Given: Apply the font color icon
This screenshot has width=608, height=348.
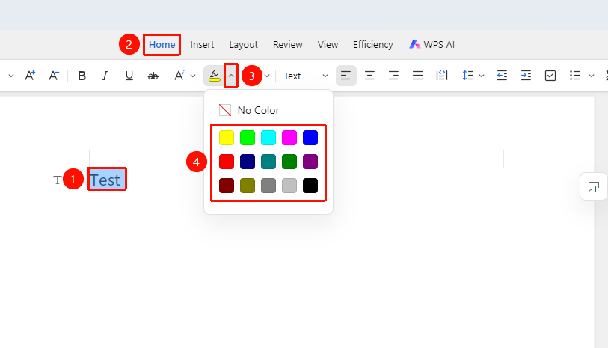Looking at the screenshot, I should tap(179, 76).
